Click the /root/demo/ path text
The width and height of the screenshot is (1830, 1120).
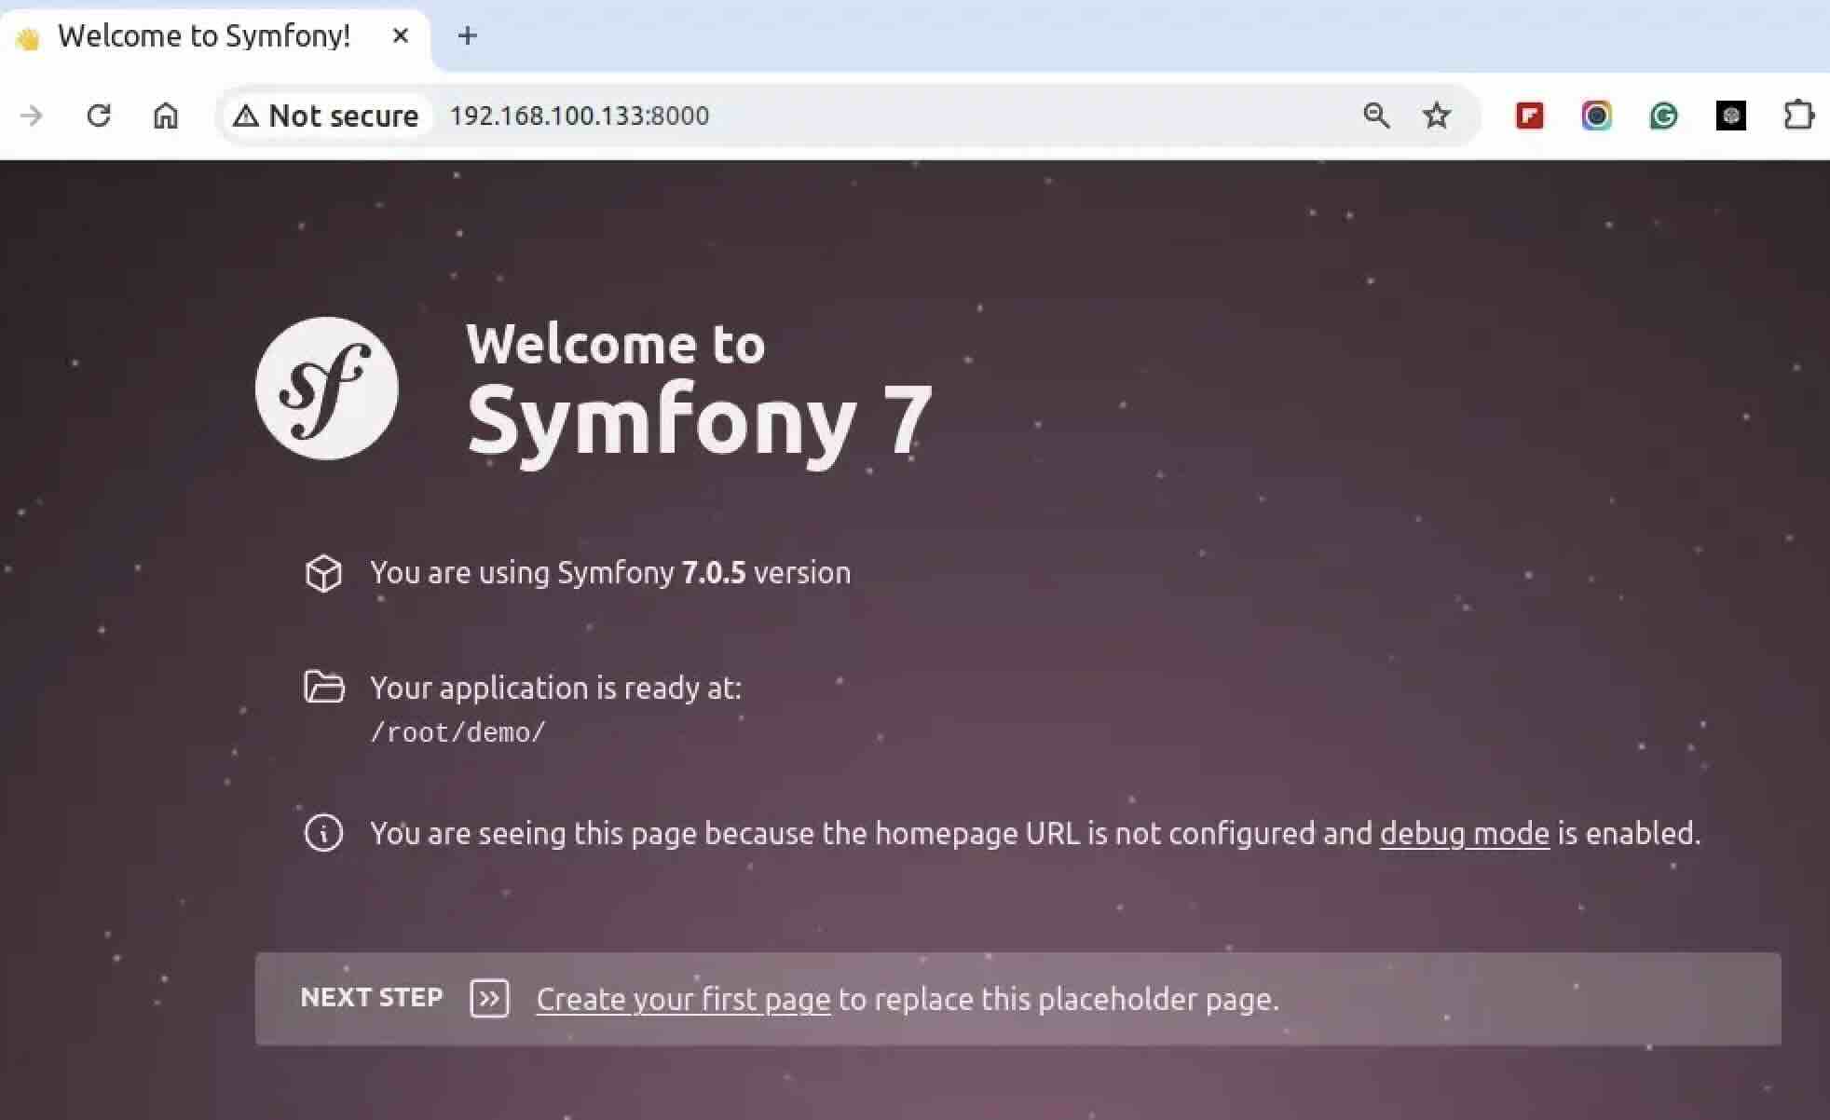point(457,732)
